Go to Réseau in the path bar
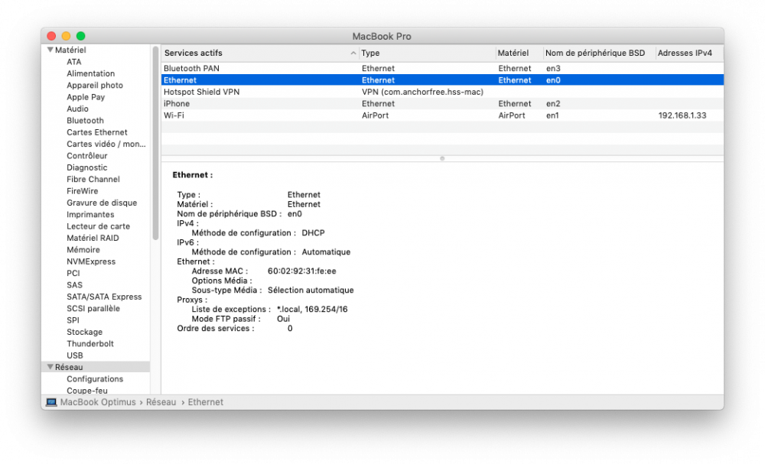Viewport: 765px width, 464px height. coord(161,402)
